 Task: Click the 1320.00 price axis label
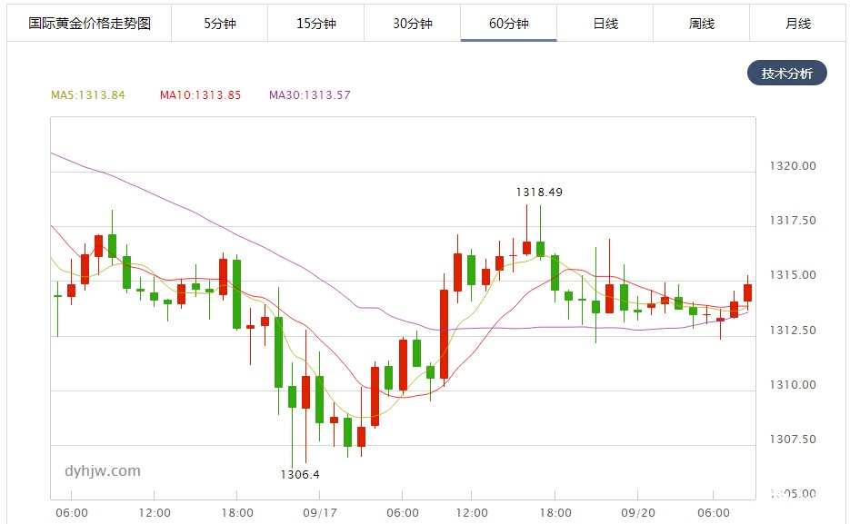tap(793, 166)
